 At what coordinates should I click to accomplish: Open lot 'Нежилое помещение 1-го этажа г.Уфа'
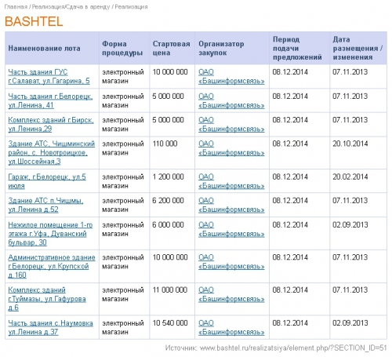[50, 234]
